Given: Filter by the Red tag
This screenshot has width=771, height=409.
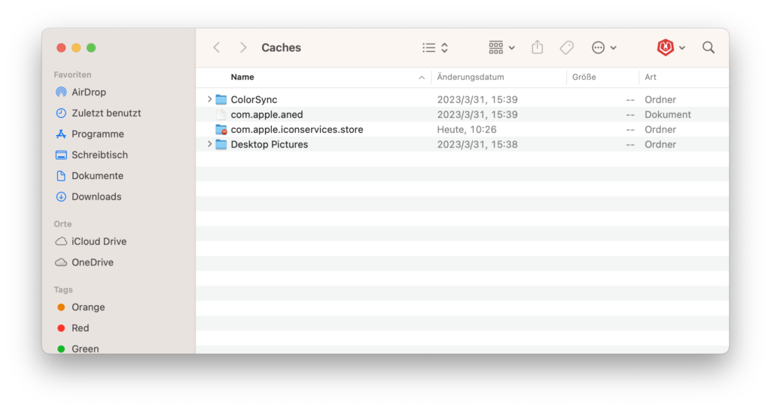Looking at the screenshot, I should pyautogui.click(x=80, y=328).
